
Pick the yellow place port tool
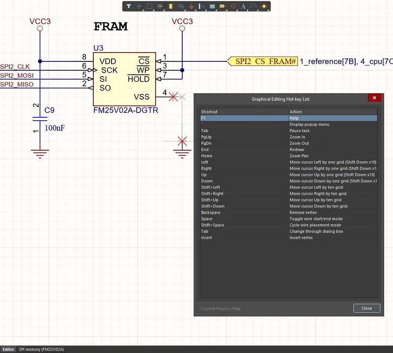click(x=223, y=6)
